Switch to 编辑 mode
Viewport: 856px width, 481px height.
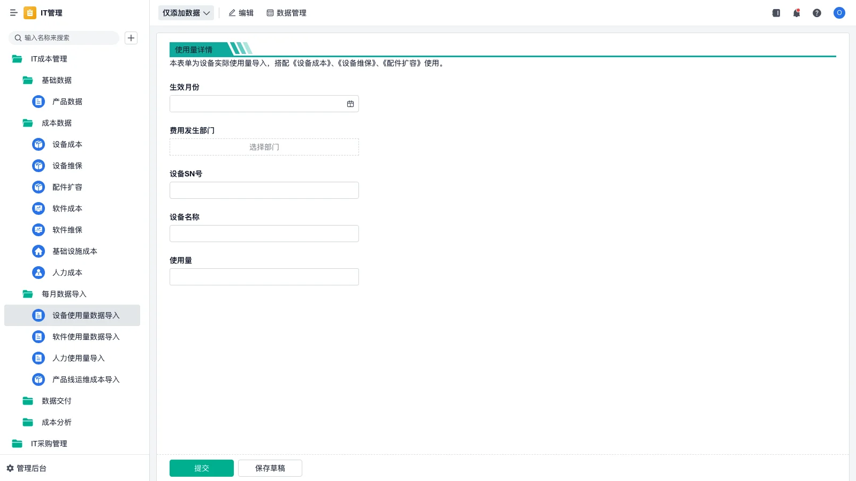tap(241, 13)
